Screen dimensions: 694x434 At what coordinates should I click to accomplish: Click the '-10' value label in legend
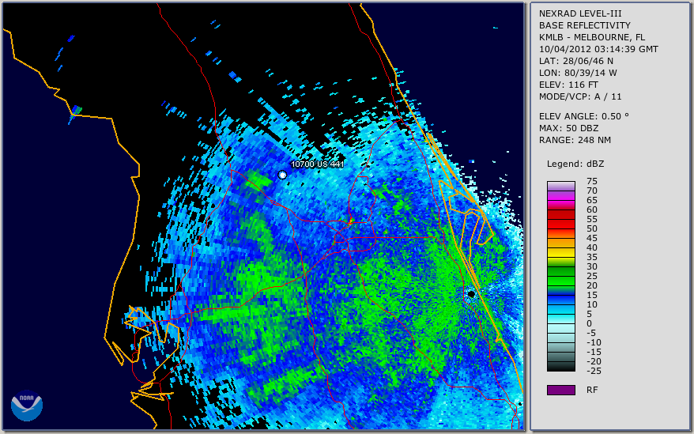pyautogui.click(x=594, y=342)
